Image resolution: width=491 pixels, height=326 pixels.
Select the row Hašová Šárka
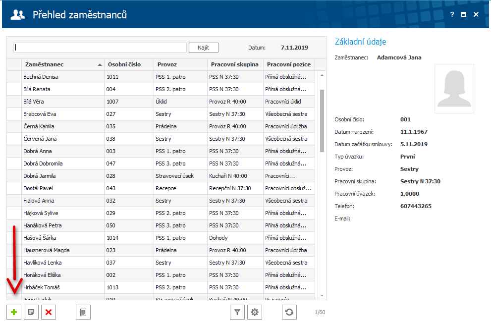[x=161, y=238]
